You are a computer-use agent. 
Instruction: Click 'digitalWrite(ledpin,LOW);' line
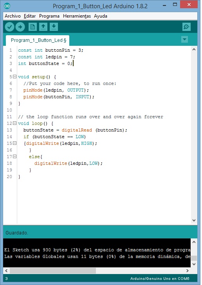[69, 163]
